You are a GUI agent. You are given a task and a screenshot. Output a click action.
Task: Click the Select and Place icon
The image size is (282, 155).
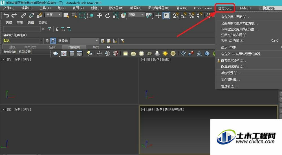point(124,15)
